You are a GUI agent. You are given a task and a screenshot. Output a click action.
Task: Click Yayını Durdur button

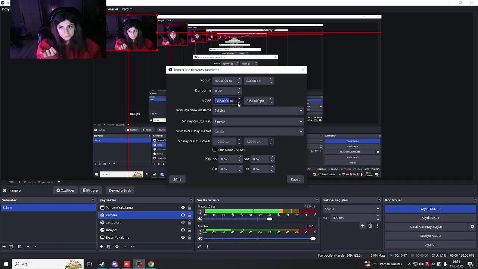pyautogui.click(x=431, y=209)
